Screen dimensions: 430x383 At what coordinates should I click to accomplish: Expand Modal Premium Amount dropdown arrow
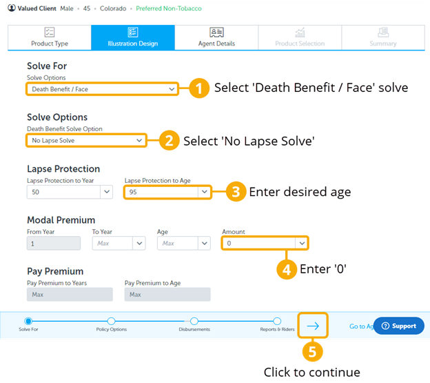point(302,243)
